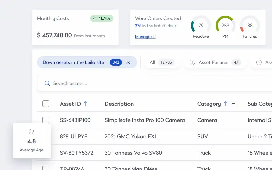Click 2021 GMC Yukon EXL description
Screen dimensions: 272x170
131,137
